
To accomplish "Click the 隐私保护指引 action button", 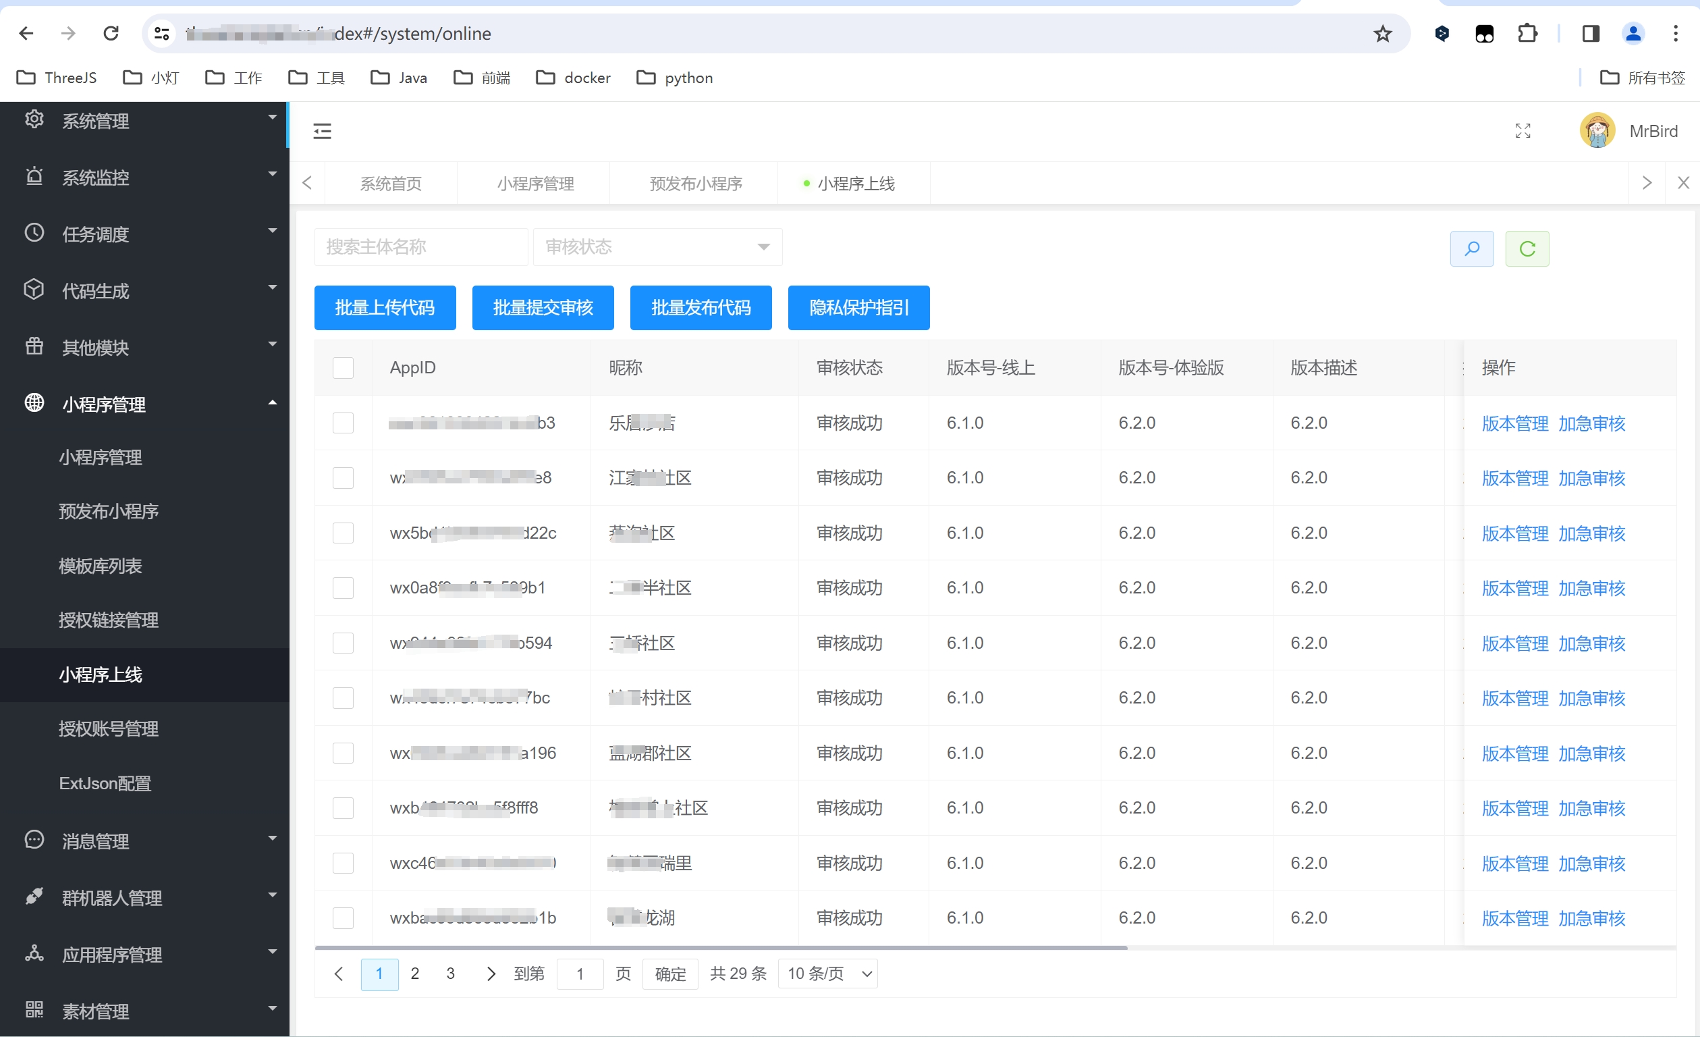I will tap(860, 307).
